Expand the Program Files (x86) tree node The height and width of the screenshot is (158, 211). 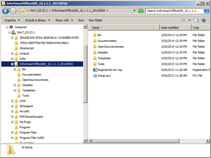coord(12,138)
